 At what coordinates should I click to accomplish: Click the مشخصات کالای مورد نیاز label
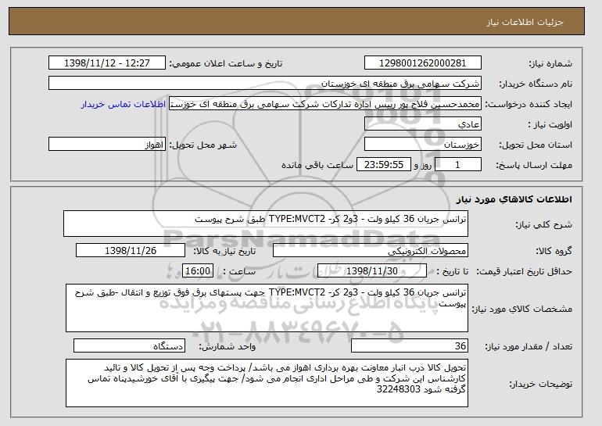click(x=521, y=309)
